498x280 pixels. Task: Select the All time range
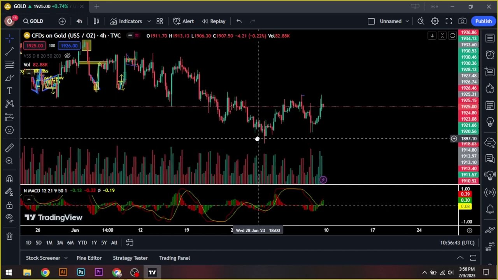coord(114,243)
